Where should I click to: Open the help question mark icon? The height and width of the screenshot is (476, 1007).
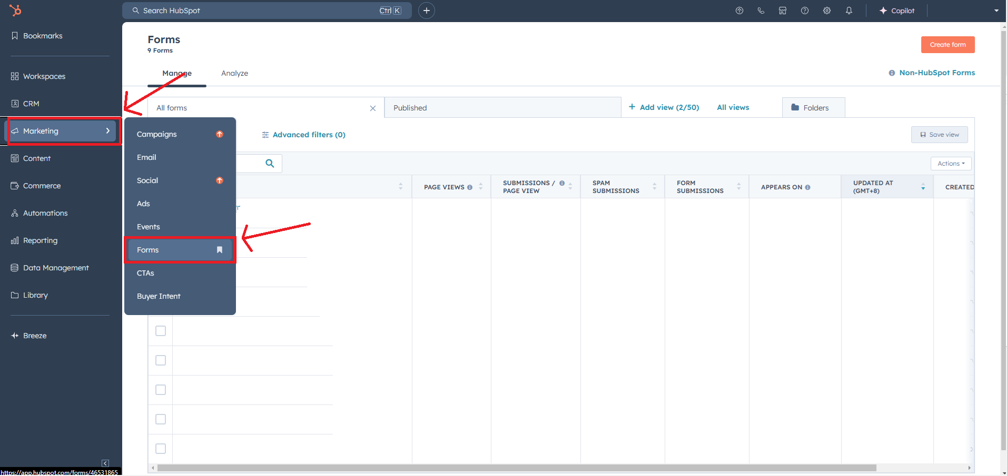[805, 11]
